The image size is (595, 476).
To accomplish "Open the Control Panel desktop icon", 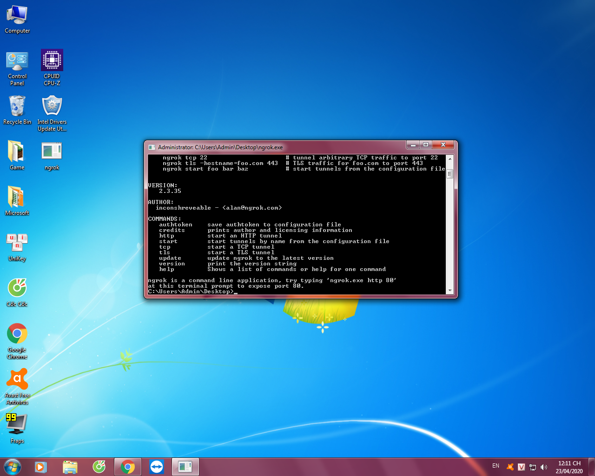I will tap(17, 61).
